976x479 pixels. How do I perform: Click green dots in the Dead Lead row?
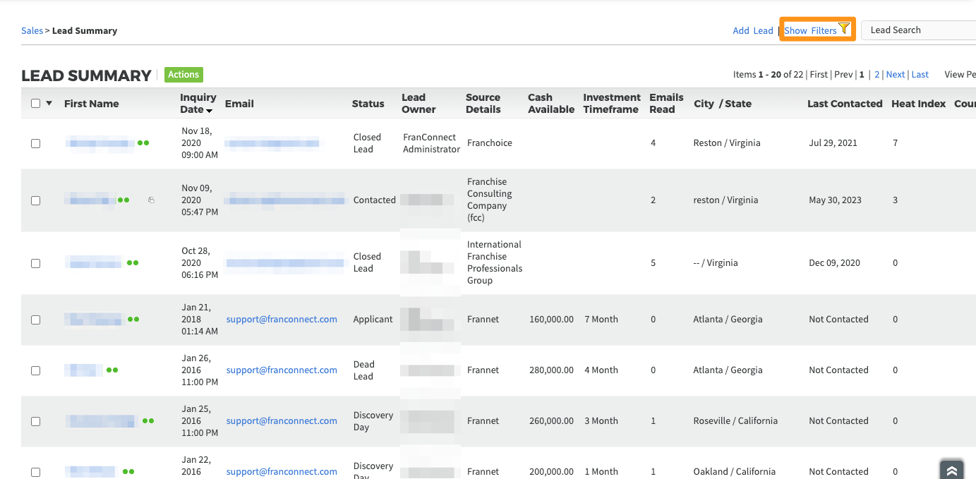[112, 370]
